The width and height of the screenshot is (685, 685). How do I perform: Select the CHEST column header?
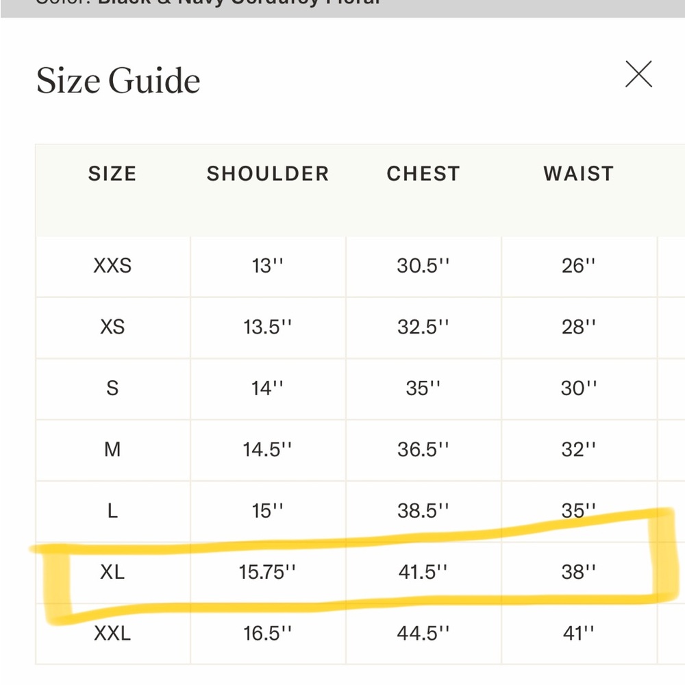(423, 174)
